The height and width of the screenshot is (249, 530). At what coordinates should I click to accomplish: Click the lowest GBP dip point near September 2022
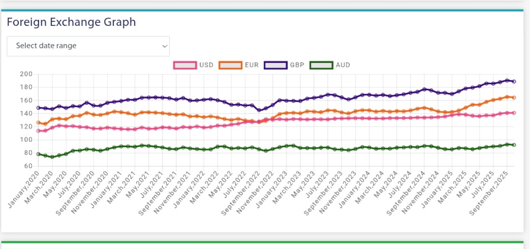[x=259, y=110]
